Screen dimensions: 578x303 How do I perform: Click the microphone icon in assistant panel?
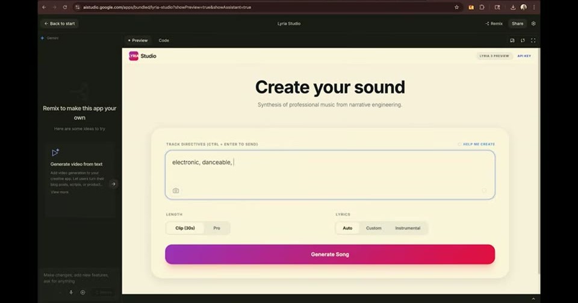(x=71, y=292)
